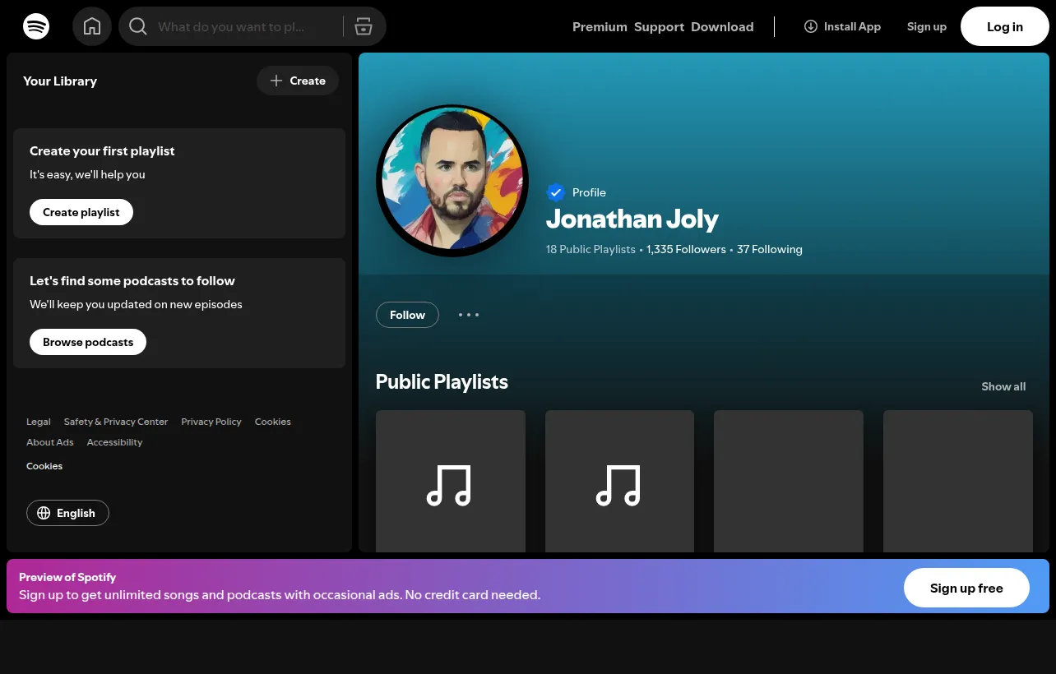Click the Create button in Your Library
The width and height of the screenshot is (1056, 674).
[298, 81]
